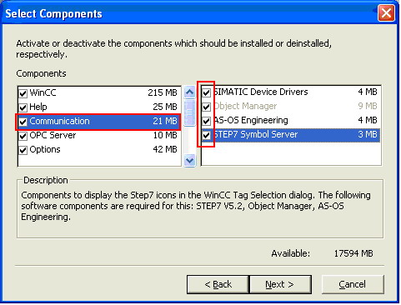This screenshot has width=401, height=305.
Task: Close the Select Components window
Action: point(386,13)
